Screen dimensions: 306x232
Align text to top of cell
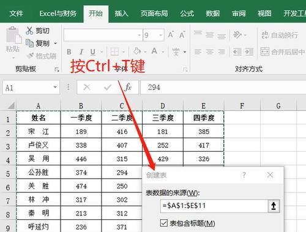198,32
